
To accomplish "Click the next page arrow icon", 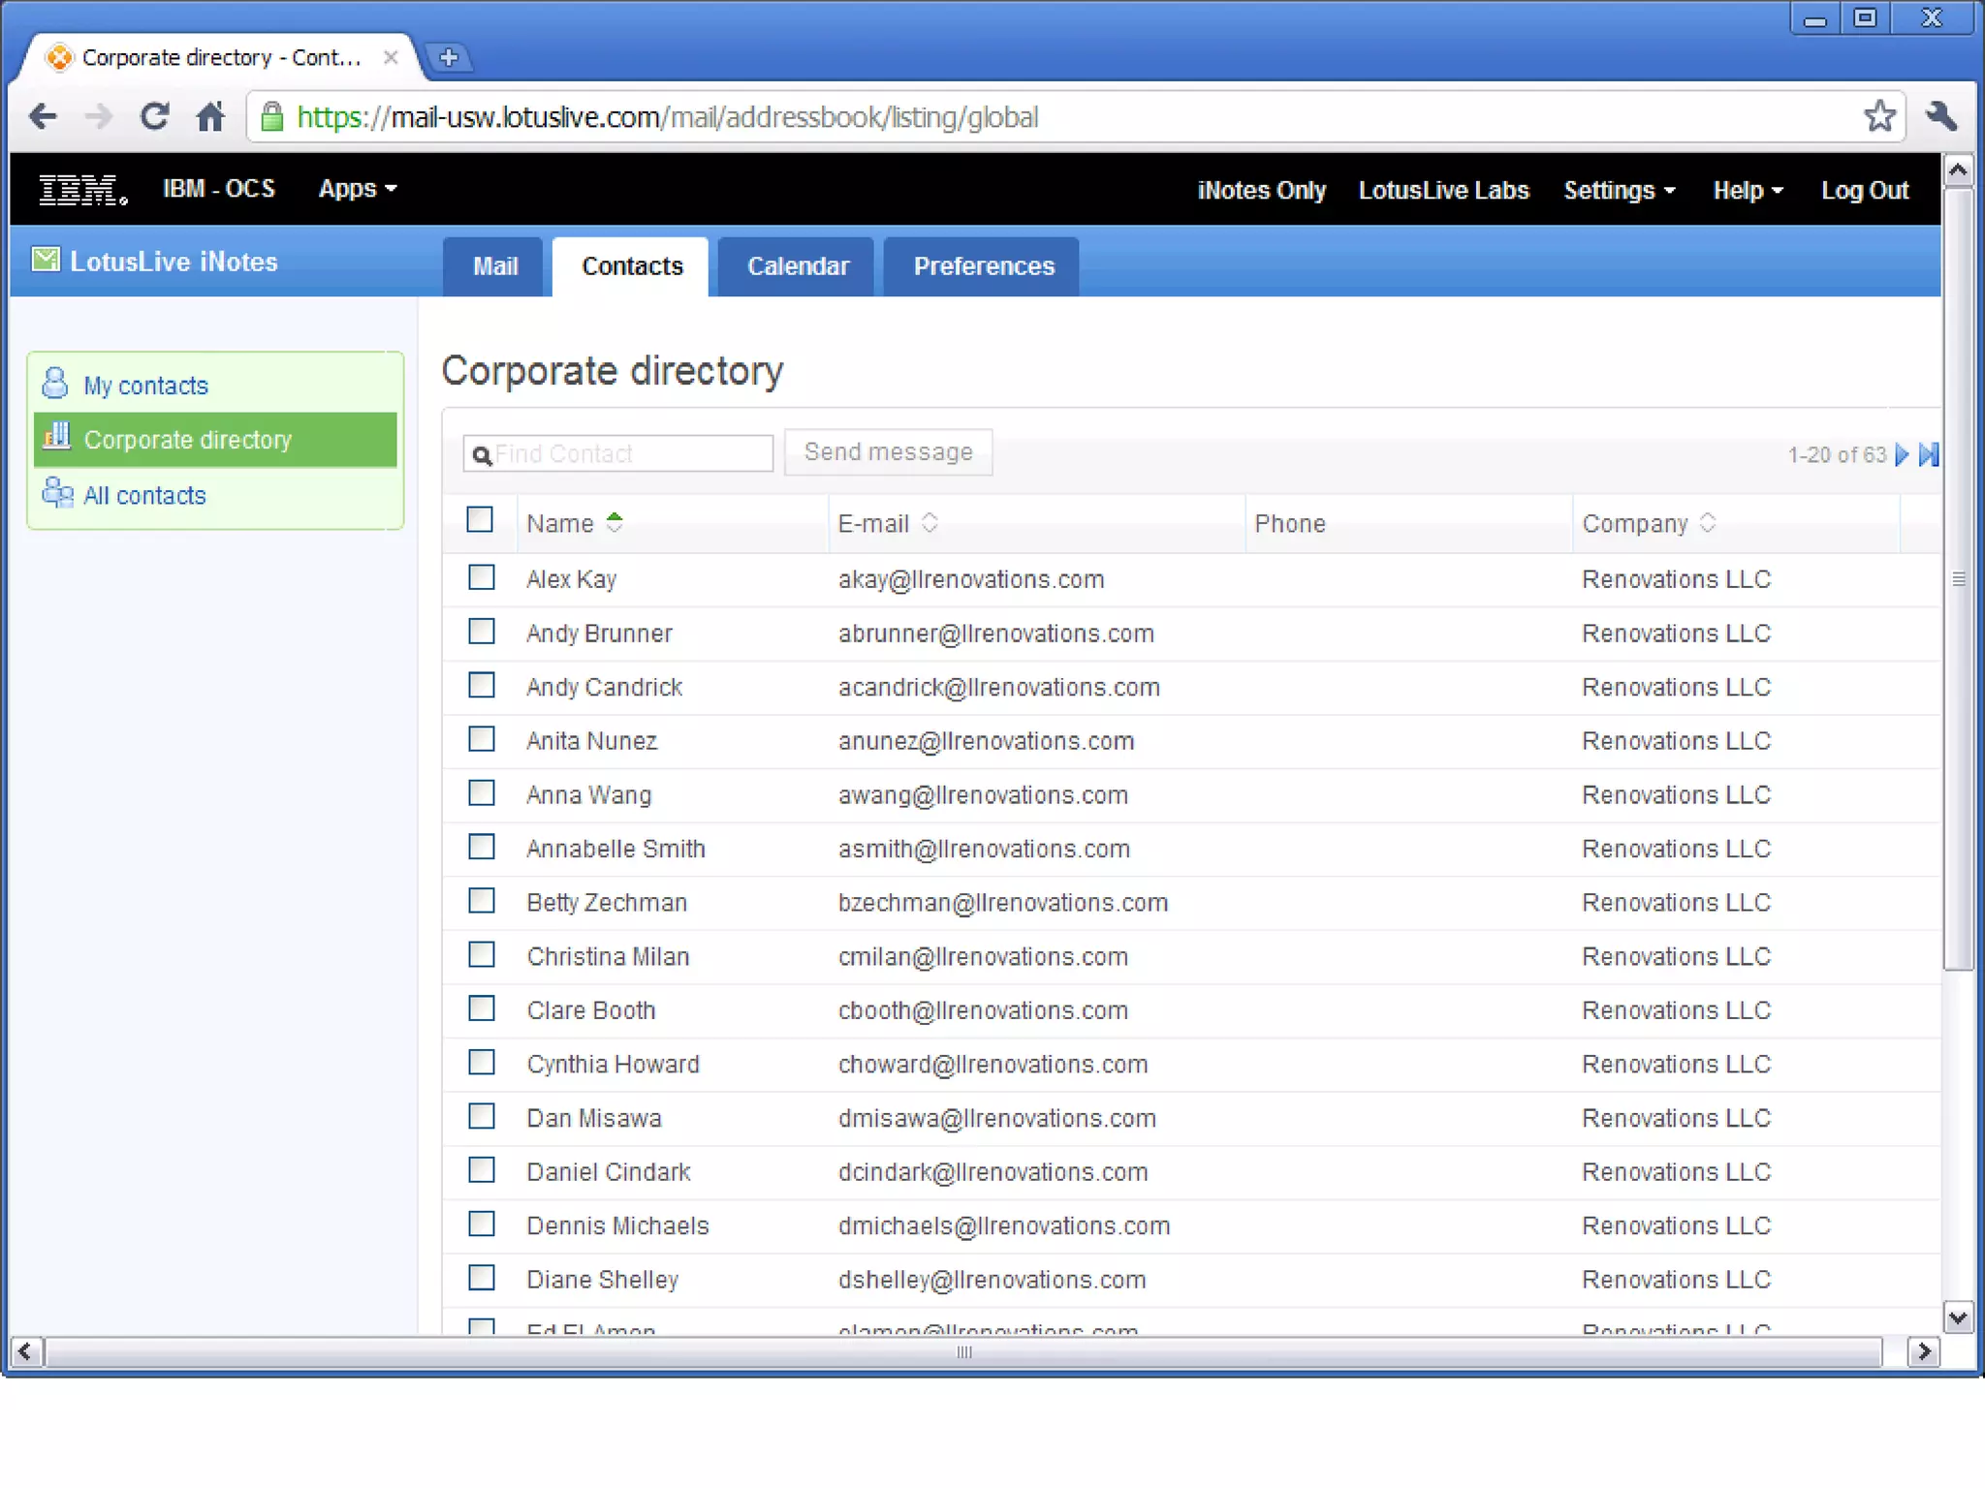I will pos(1902,454).
